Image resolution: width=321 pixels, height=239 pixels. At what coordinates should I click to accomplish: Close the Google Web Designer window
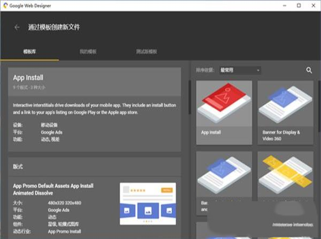[314, 6]
